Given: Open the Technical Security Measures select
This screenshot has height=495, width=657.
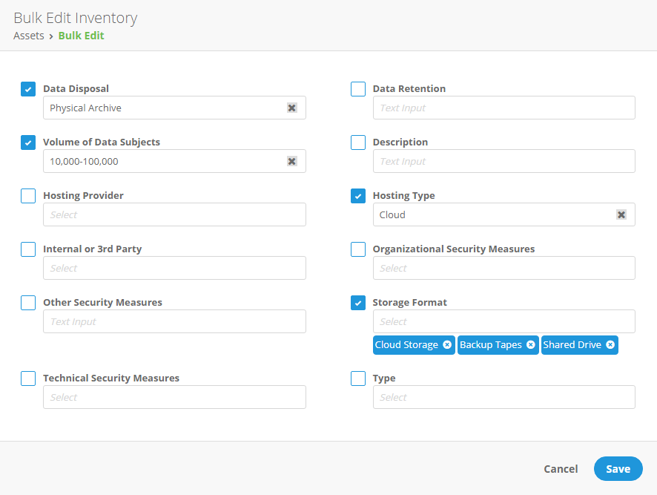Looking at the screenshot, I should click(x=174, y=397).
